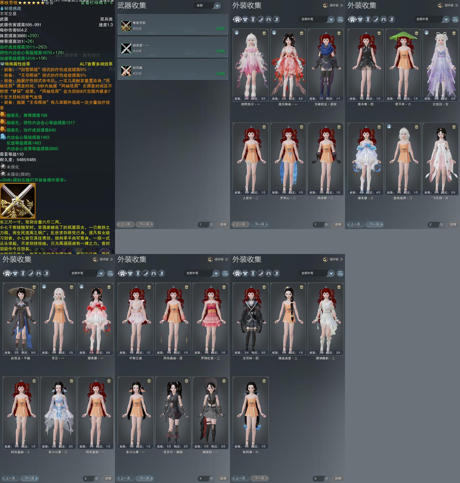Click the bin icon on the 玉蟒游龙·逐狱 card
The width and height of the screenshot is (460, 483).
339,33
